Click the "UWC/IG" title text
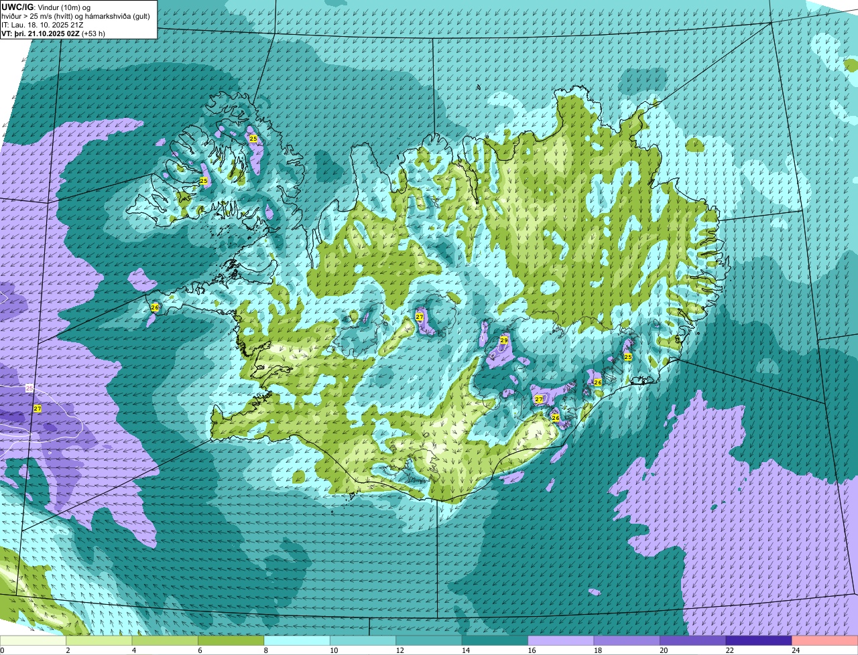Viewport: 858px width, 655px height. click(x=17, y=7)
